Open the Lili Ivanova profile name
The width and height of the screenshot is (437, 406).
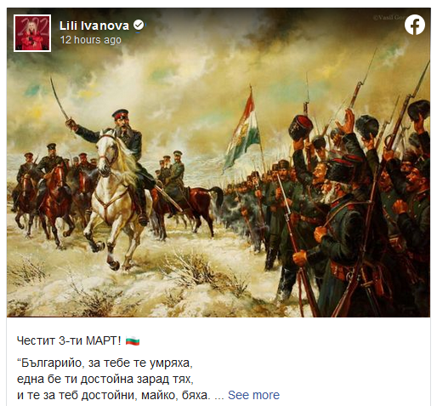[x=94, y=26]
